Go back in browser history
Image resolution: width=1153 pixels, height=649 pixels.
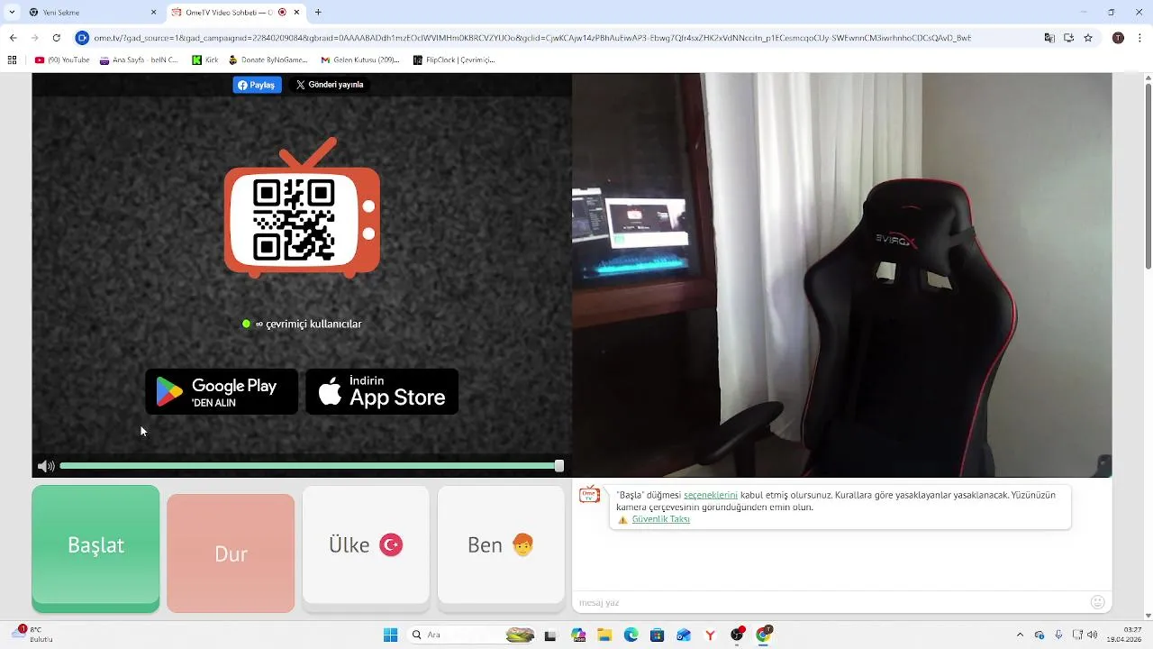[x=13, y=38]
